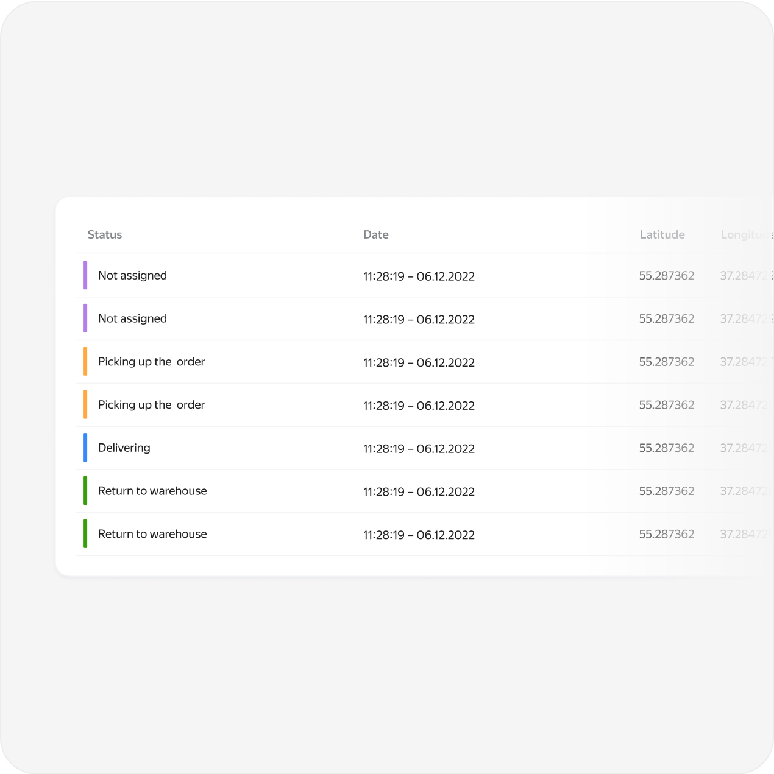Click the latitude value in the bottom row

(666, 534)
